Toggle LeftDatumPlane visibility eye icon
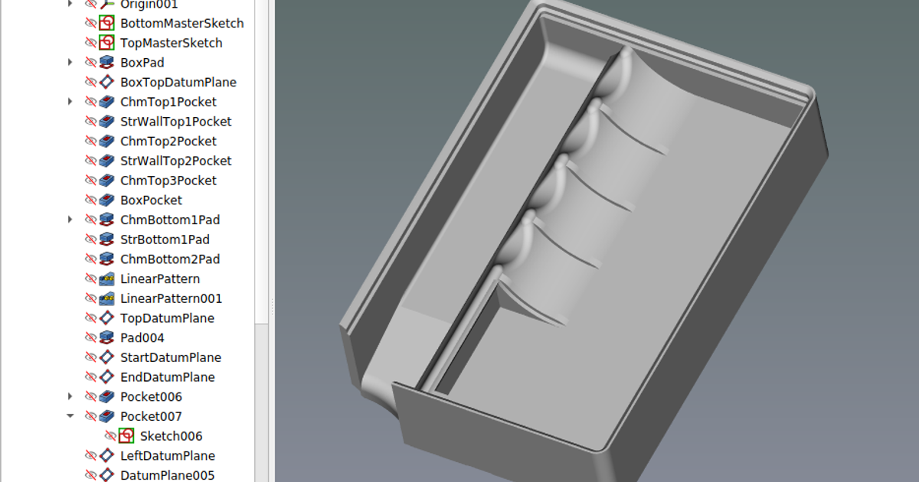The image size is (919, 482). pos(90,455)
